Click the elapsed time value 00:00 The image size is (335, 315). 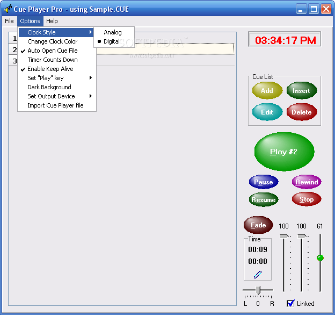(258, 261)
